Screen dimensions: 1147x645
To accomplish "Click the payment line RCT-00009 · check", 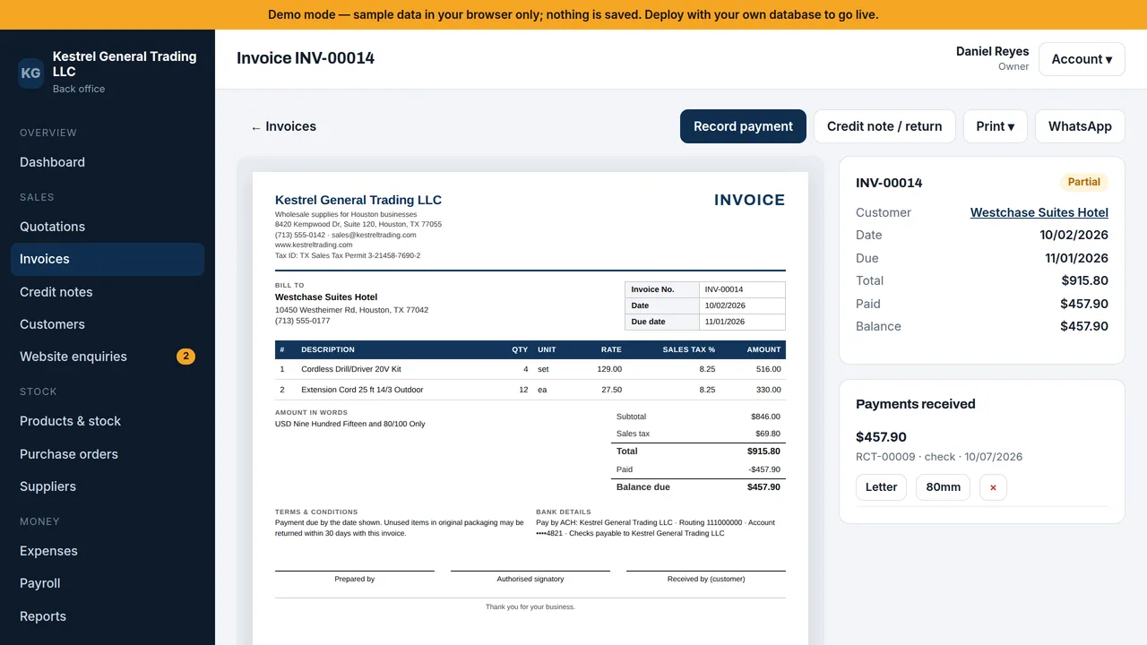I will [939, 457].
